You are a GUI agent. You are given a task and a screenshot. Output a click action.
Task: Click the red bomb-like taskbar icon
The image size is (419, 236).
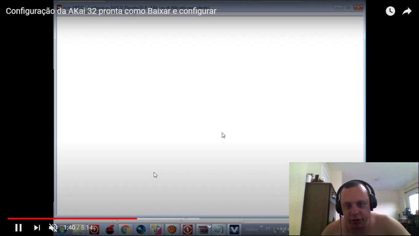[x=110, y=229]
